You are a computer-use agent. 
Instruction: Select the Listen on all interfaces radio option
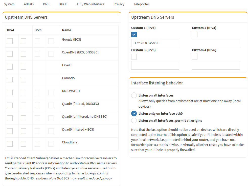tap(134, 95)
